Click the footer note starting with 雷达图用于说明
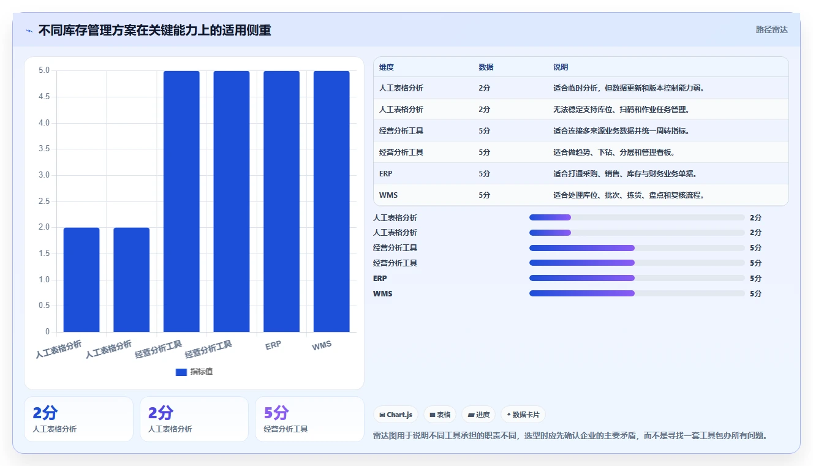Screen dimensions: 813x466 coord(570,435)
